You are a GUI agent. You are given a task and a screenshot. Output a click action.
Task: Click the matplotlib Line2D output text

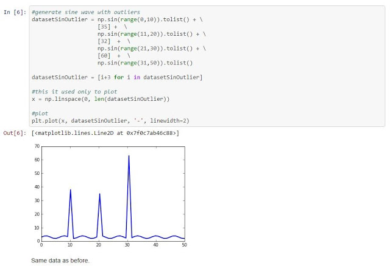(x=105, y=132)
